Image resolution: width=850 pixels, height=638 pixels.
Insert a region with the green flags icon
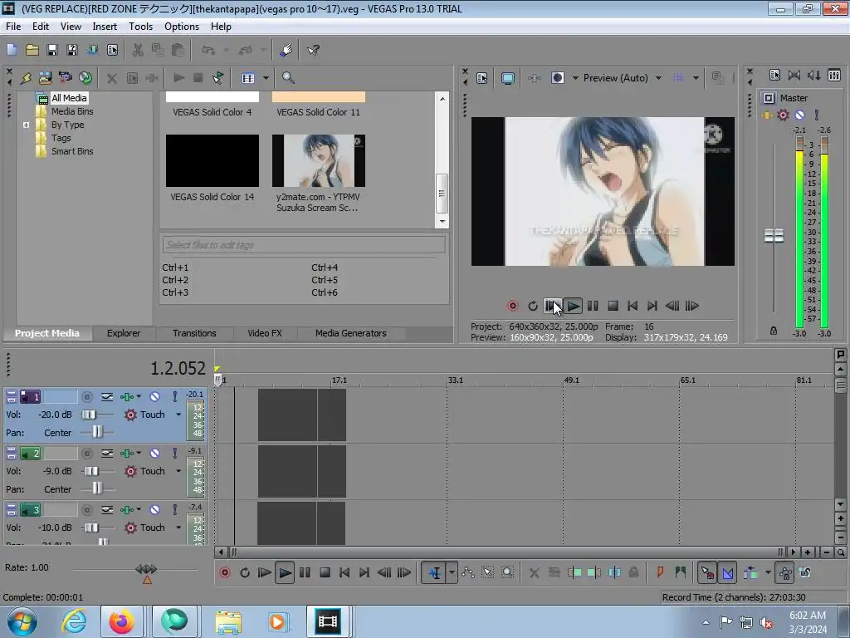(681, 573)
